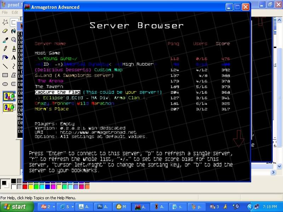283x212 pixels.
Task: Click the Ping column header
Action: (x=173, y=43)
